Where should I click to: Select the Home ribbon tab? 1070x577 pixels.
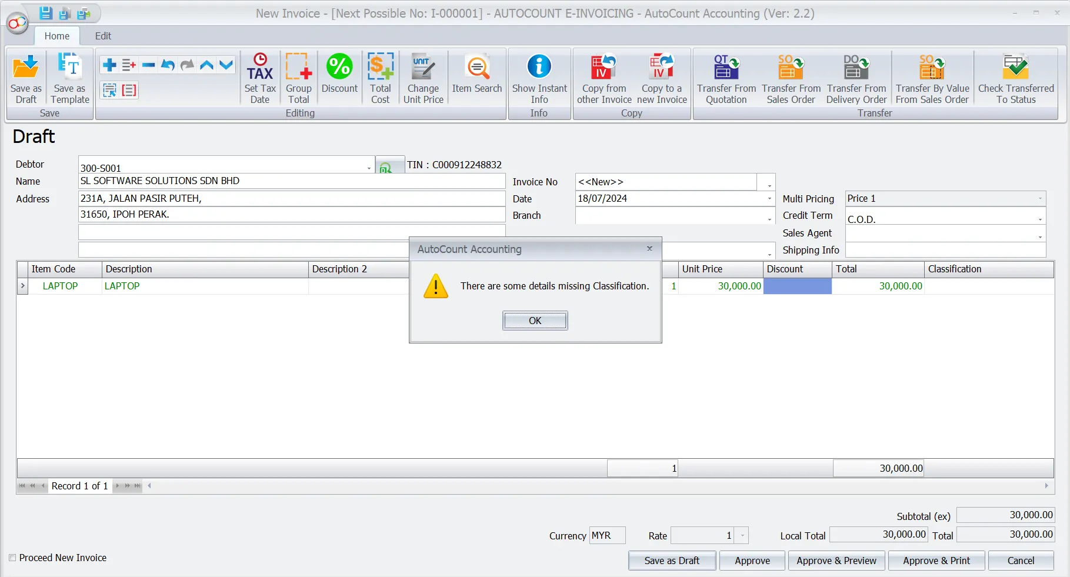click(56, 36)
